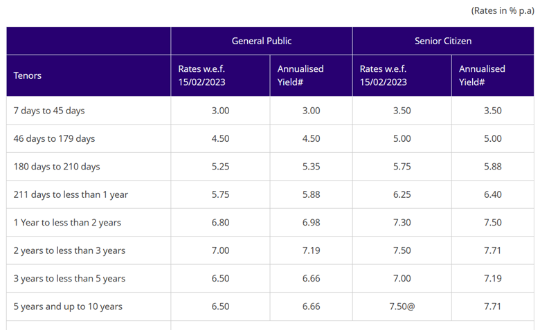This screenshot has height=330, width=540.
Task: Click the 6.80 general public rate
Action: 220,222
